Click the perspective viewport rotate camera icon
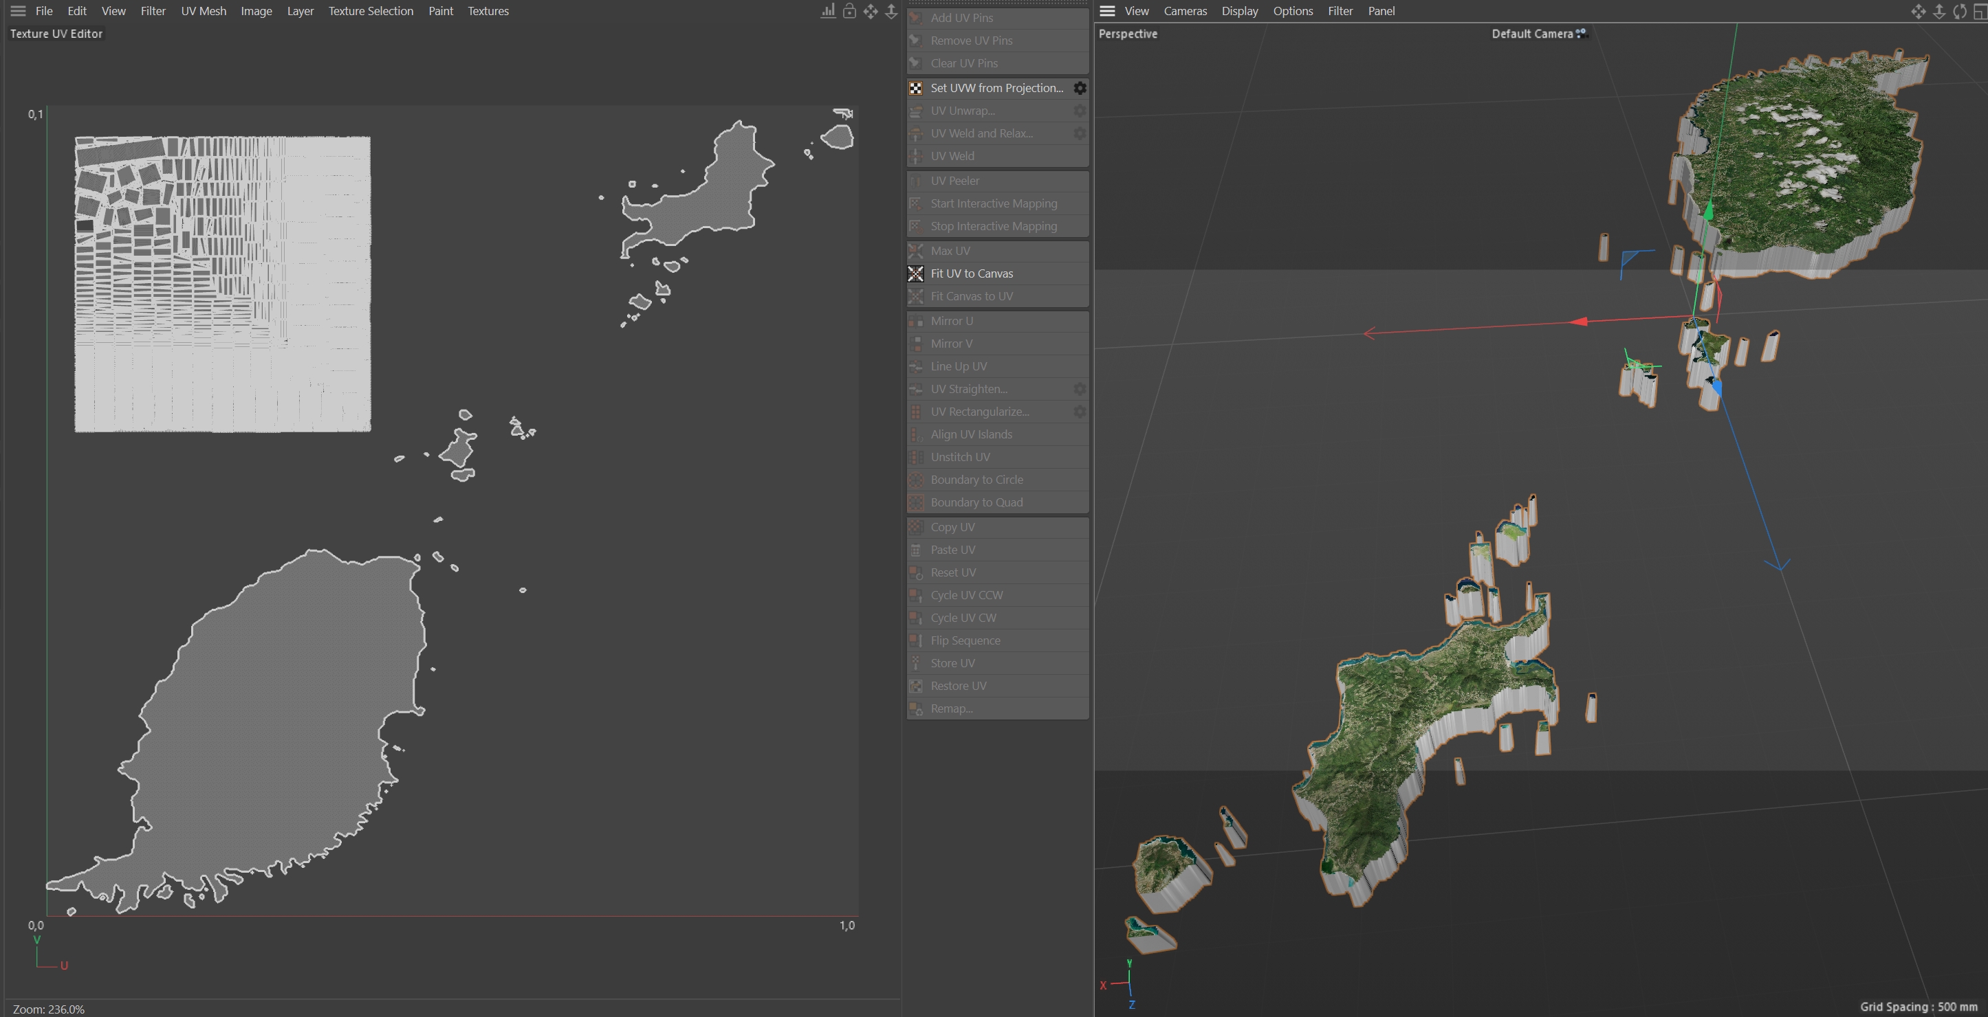The image size is (1988, 1017). point(1958,11)
